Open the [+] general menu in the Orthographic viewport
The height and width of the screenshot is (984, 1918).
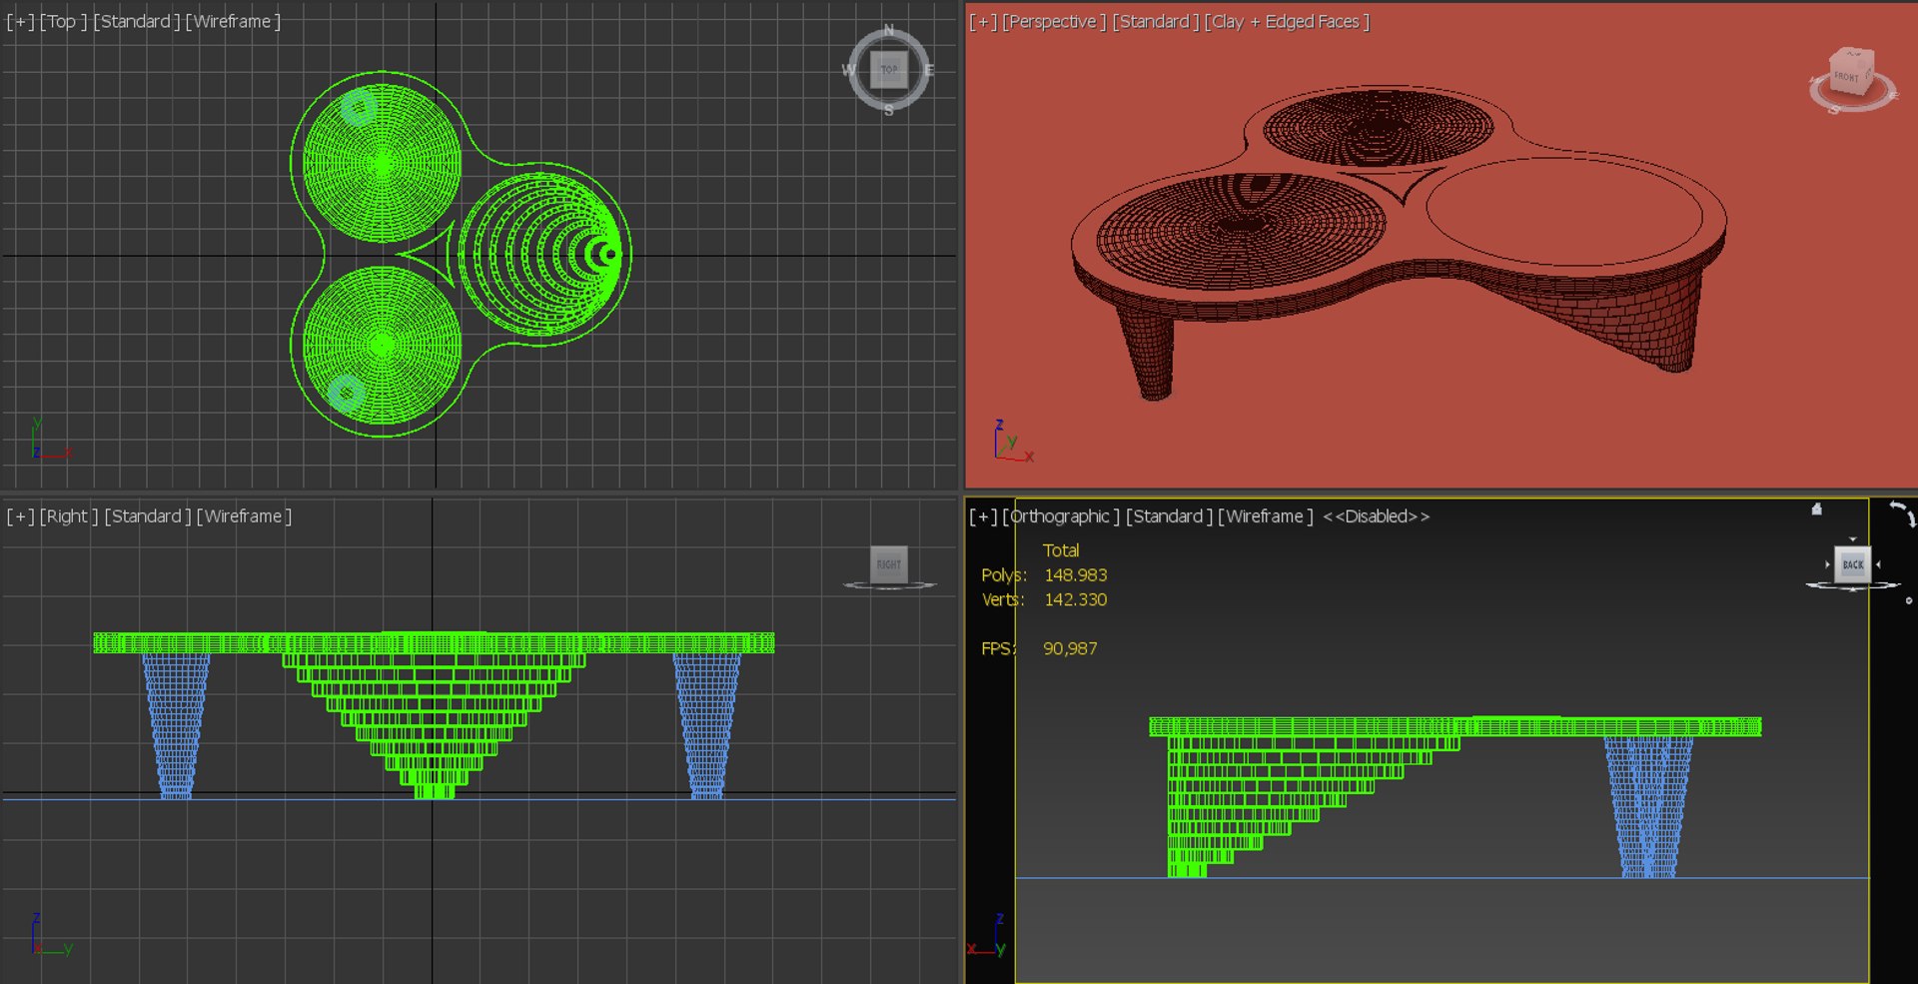point(983,516)
